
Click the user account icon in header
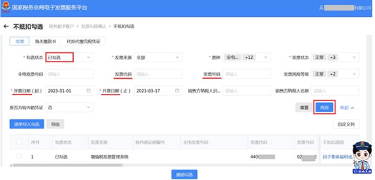click(x=321, y=8)
